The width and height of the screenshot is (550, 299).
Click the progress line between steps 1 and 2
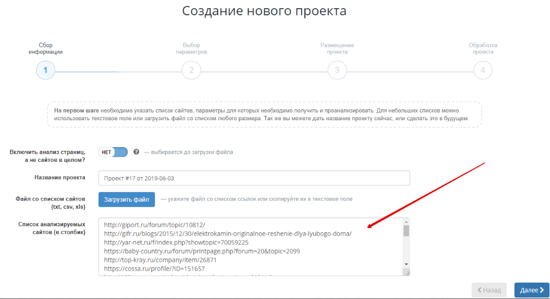coord(117,71)
